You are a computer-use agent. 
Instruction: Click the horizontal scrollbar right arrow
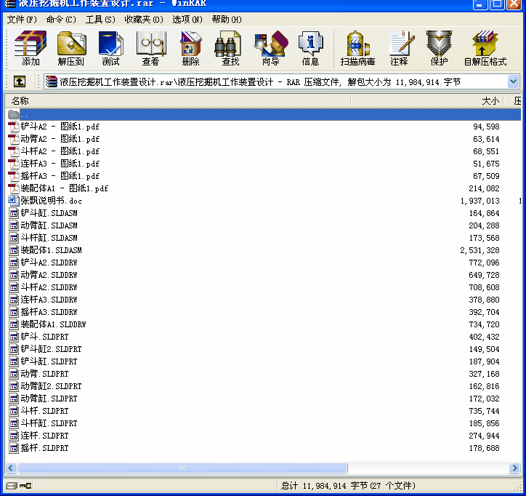click(x=514, y=468)
